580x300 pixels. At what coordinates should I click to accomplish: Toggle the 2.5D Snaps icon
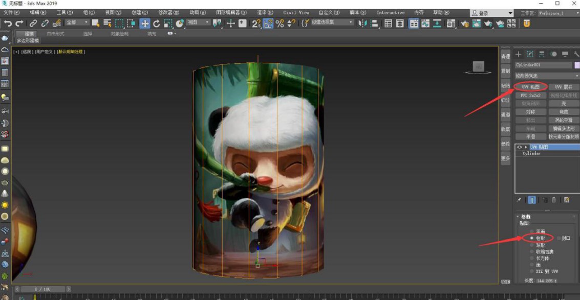[256, 24]
